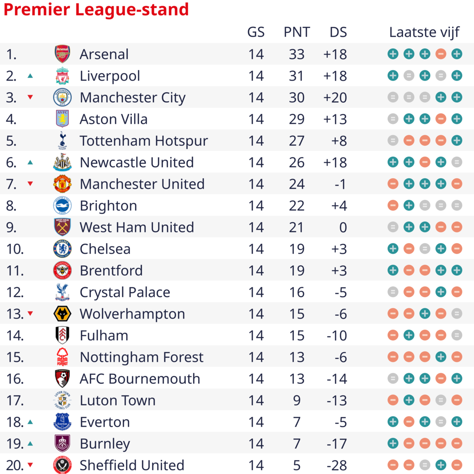Click the Brighton seagull crest

point(62,206)
